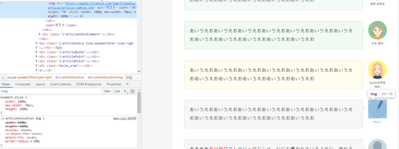Expand the l-articleQuote div node
The height and width of the screenshot is (149, 399).
37,52
